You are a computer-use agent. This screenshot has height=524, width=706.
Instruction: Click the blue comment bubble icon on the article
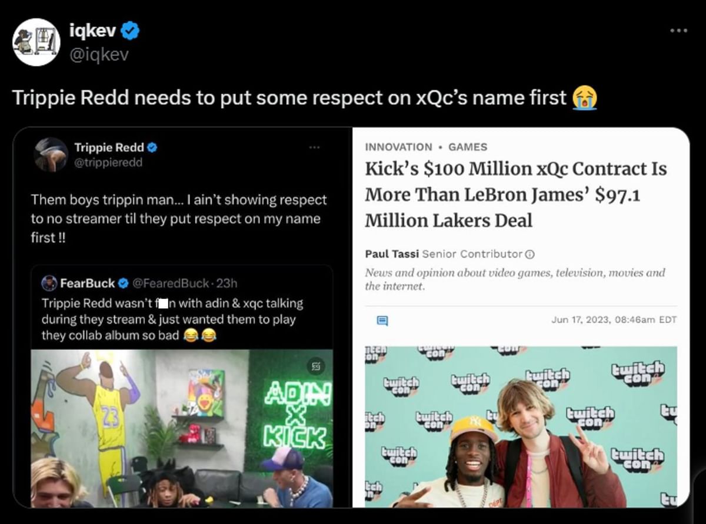coord(382,321)
